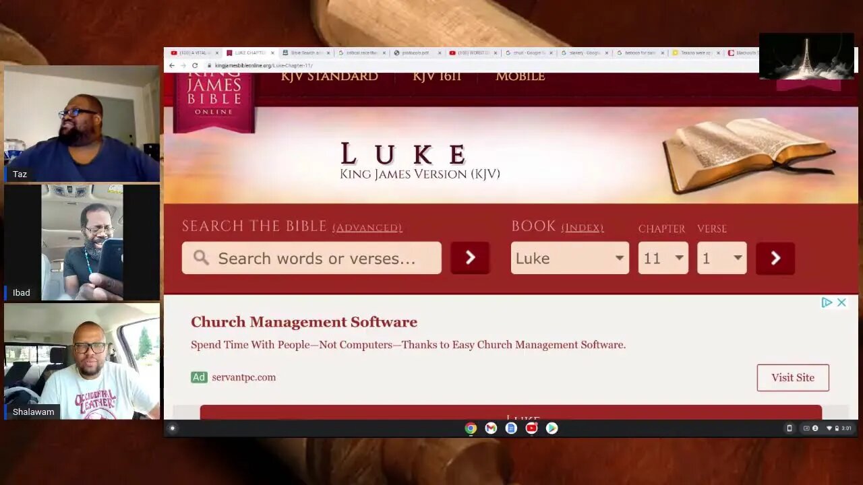
Task: Open YouTube shelf icon
Action: [x=531, y=428]
